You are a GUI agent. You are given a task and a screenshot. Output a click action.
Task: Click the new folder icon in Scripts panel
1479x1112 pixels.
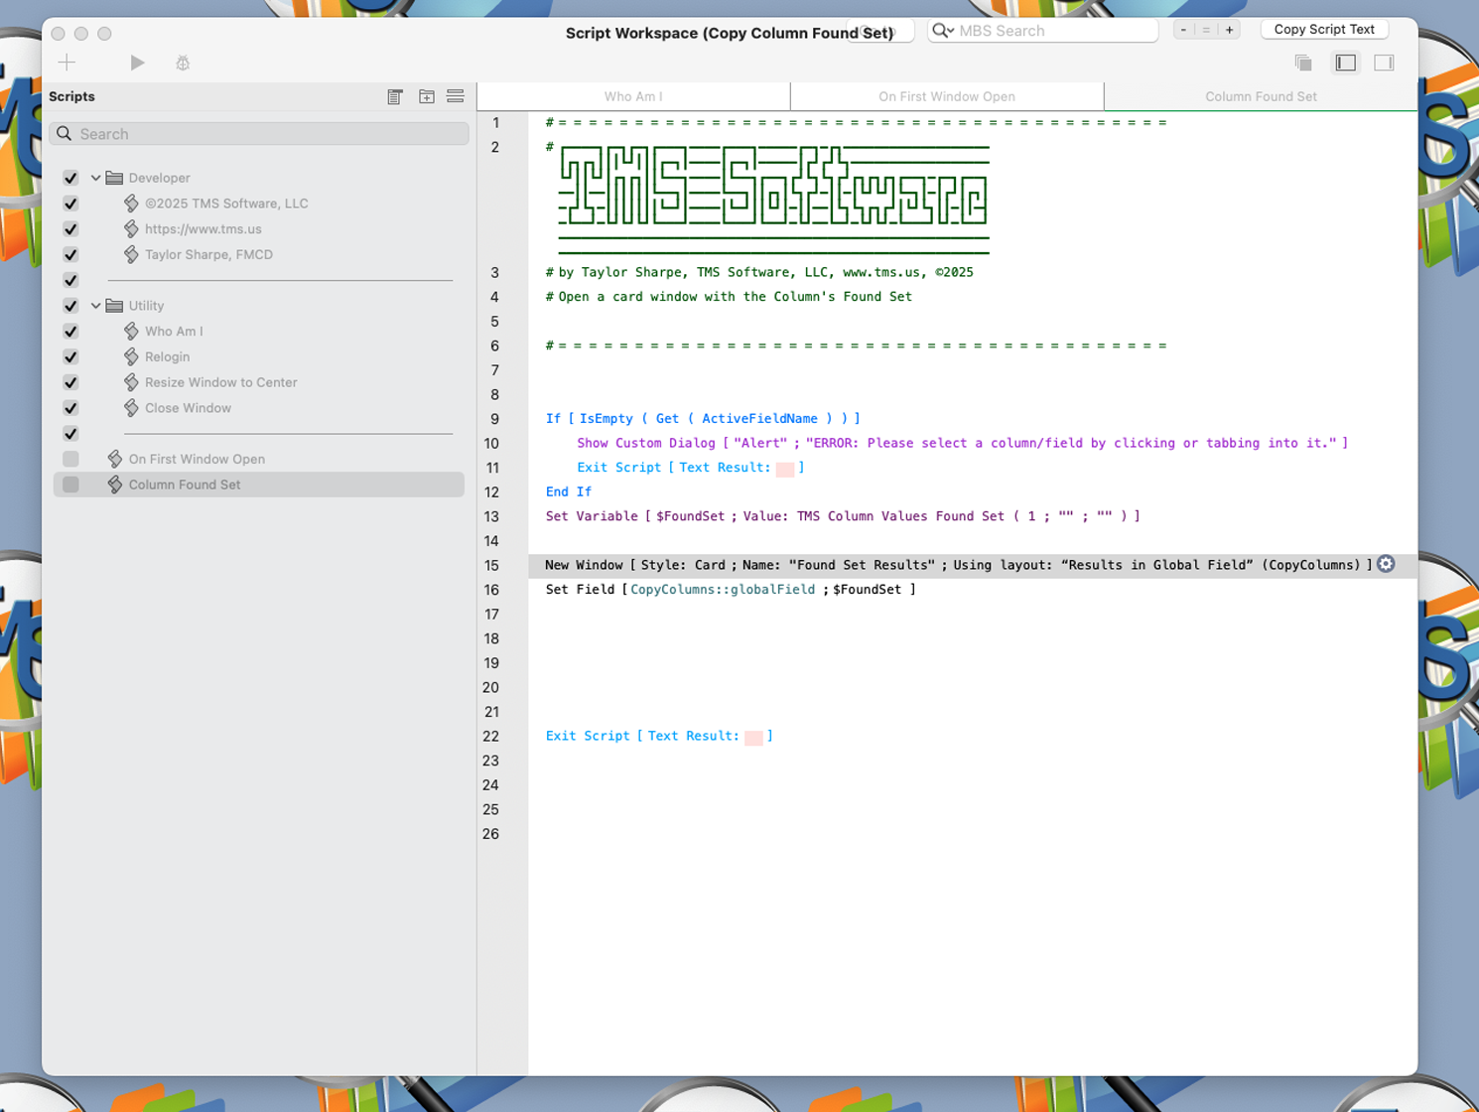click(426, 96)
